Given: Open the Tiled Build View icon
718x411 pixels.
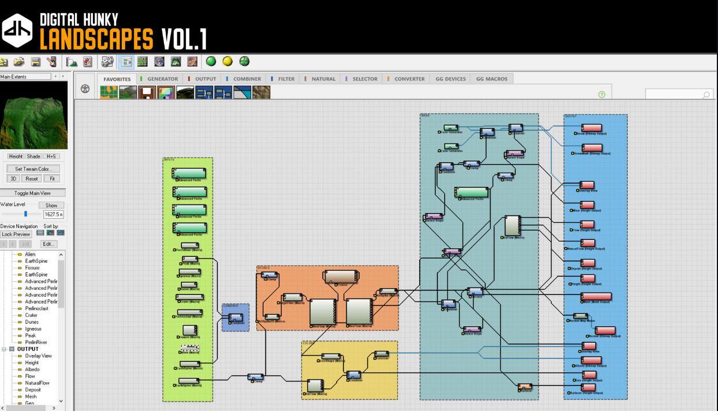Looking at the screenshot, I should (192, 61).
